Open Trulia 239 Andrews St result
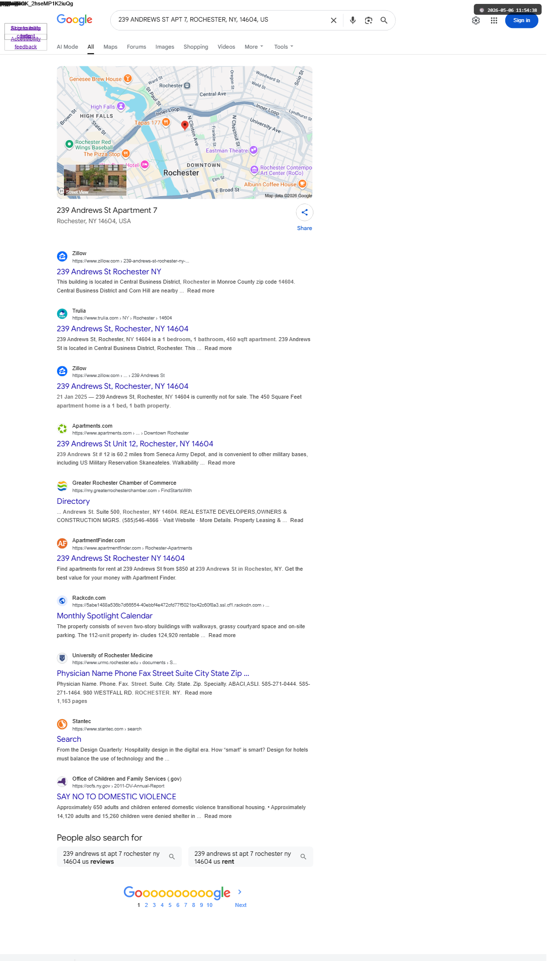This screenshot has width=553, height=961. [x=123, y=329]
